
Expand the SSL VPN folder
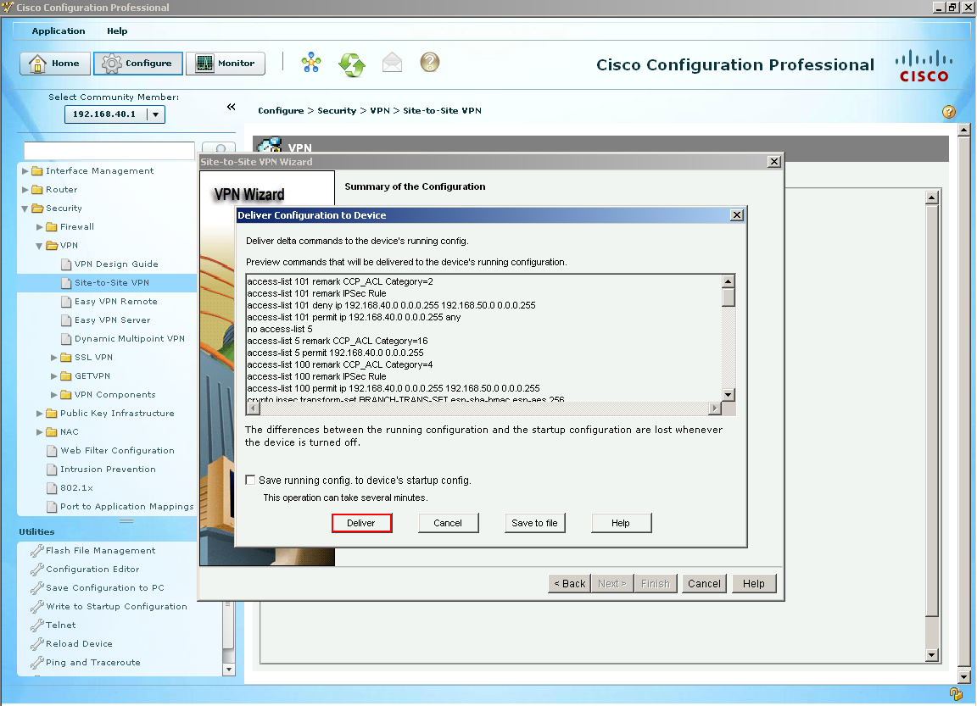[53, 358]
